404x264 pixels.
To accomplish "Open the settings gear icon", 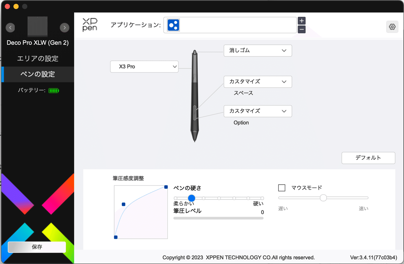I will coord(392,27).
